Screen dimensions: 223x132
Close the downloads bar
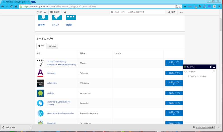point(219,128)
